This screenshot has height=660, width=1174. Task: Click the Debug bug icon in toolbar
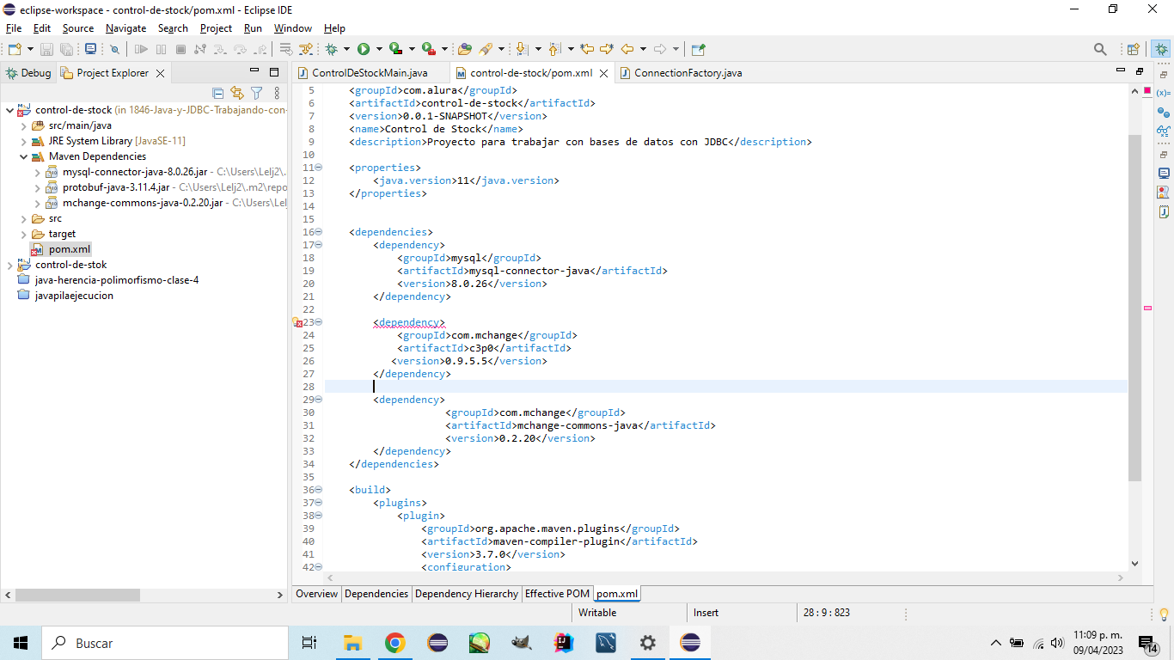(x=331, y=49)
